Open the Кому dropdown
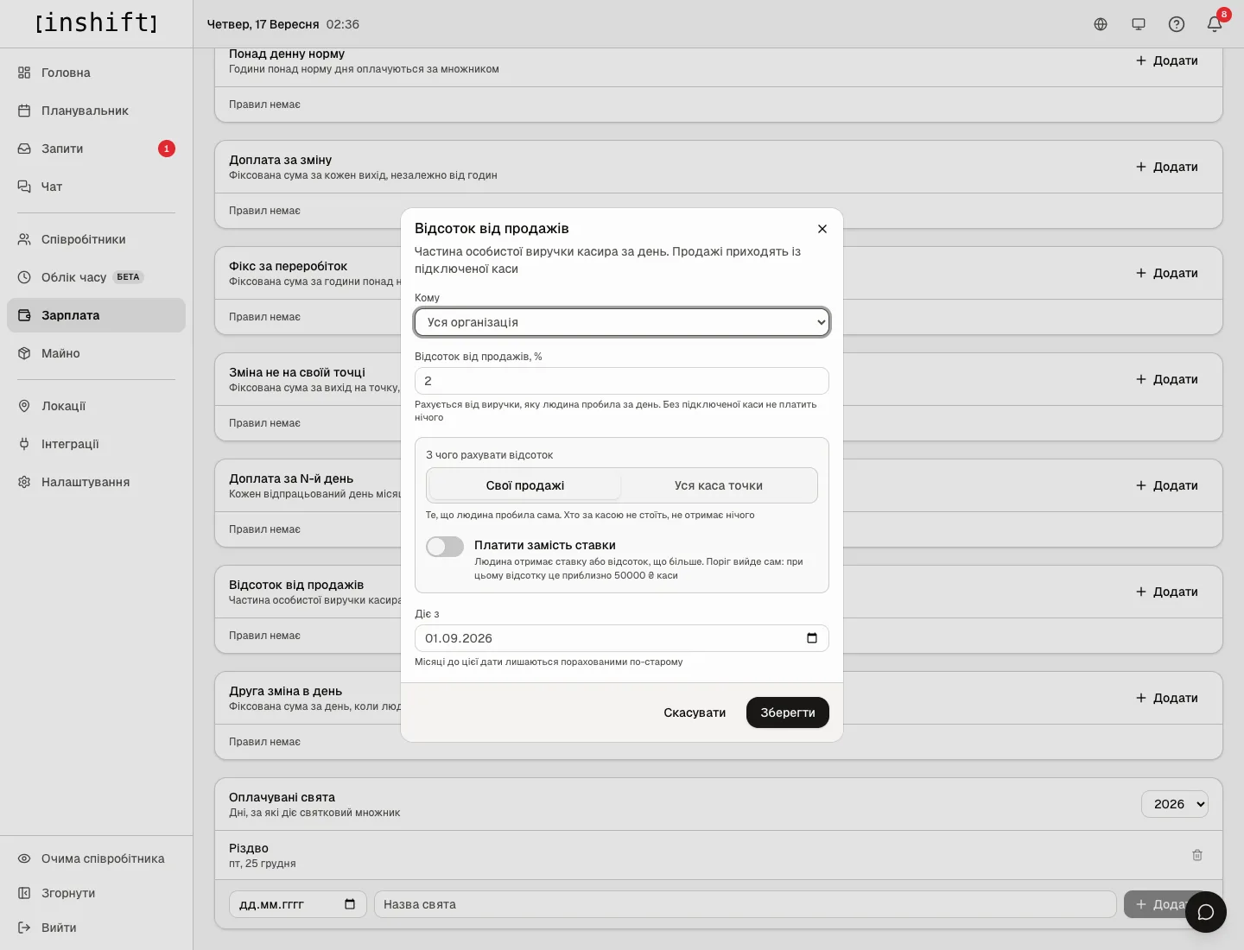This screenshot has height=950, width=1244. tap(622, 322)
